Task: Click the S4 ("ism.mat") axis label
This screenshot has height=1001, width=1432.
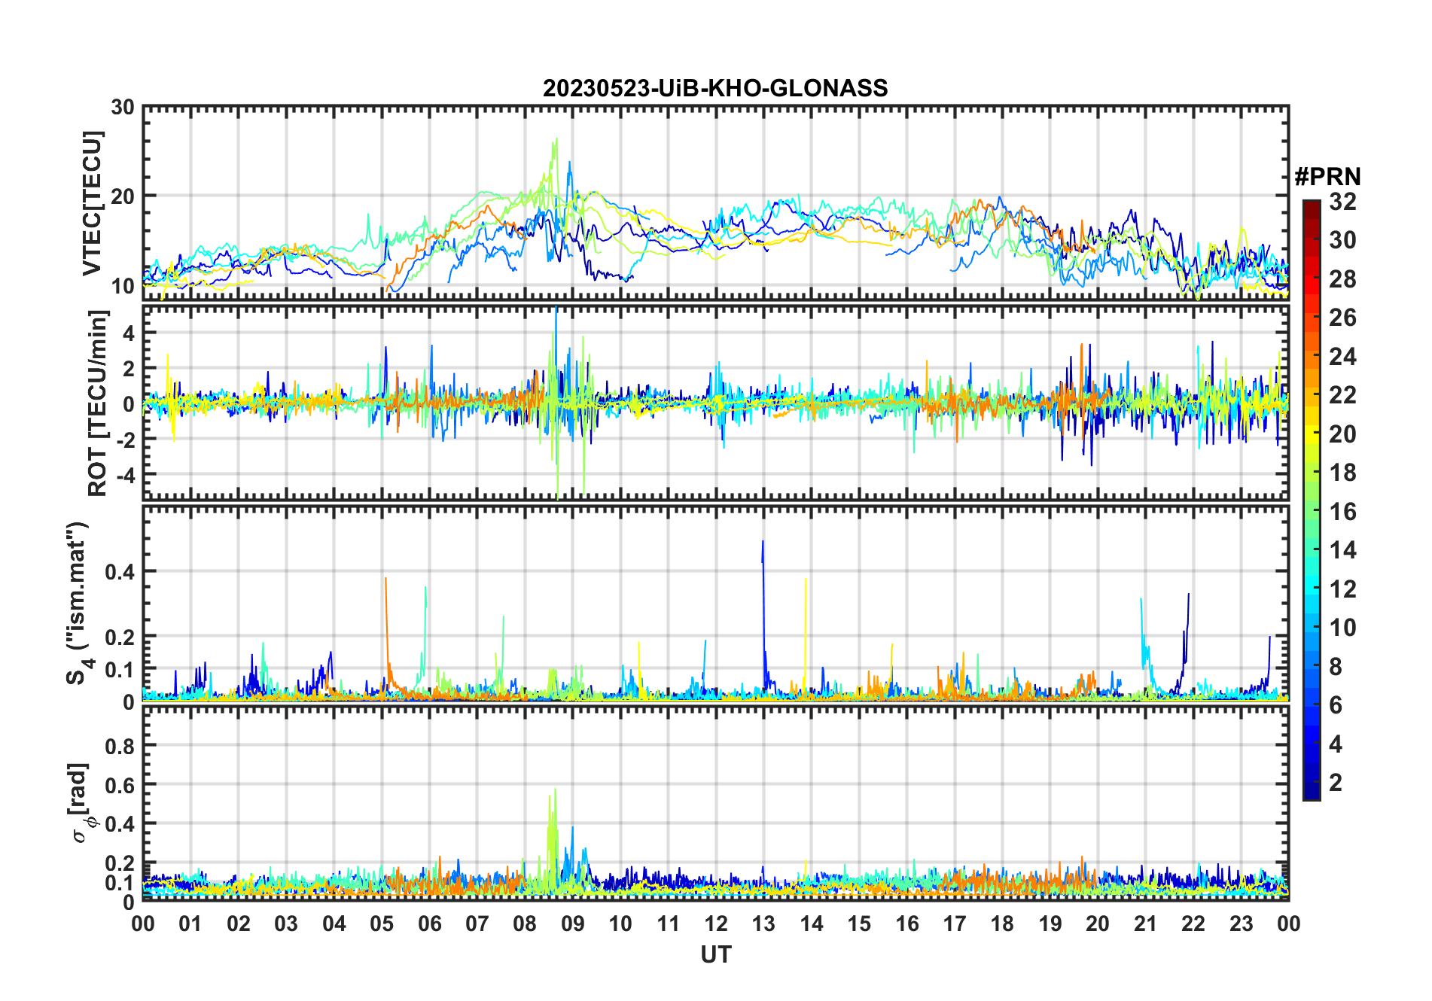Action: coord(78,604)
